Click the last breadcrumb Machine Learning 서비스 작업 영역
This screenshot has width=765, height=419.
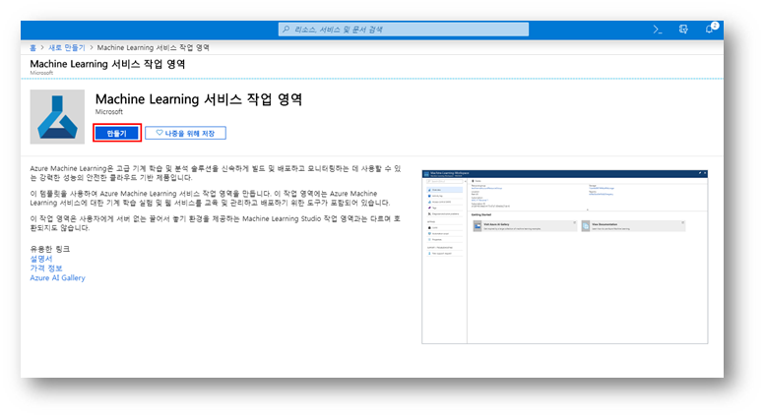tap(154, 48)
